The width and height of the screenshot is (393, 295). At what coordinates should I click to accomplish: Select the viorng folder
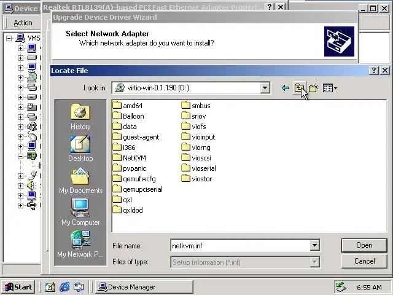point(196,147)
